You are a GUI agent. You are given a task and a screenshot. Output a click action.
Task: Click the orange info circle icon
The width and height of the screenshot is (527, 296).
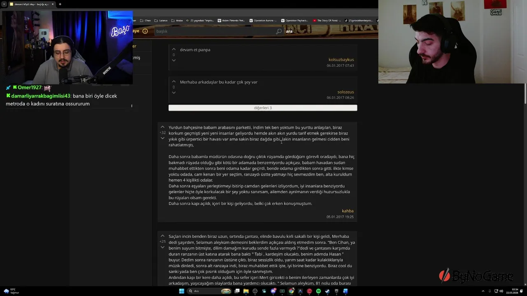click(x=145, y=31)
